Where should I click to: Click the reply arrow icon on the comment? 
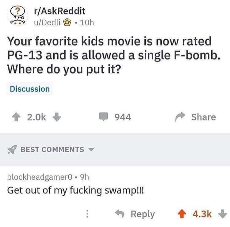(120, 214)
